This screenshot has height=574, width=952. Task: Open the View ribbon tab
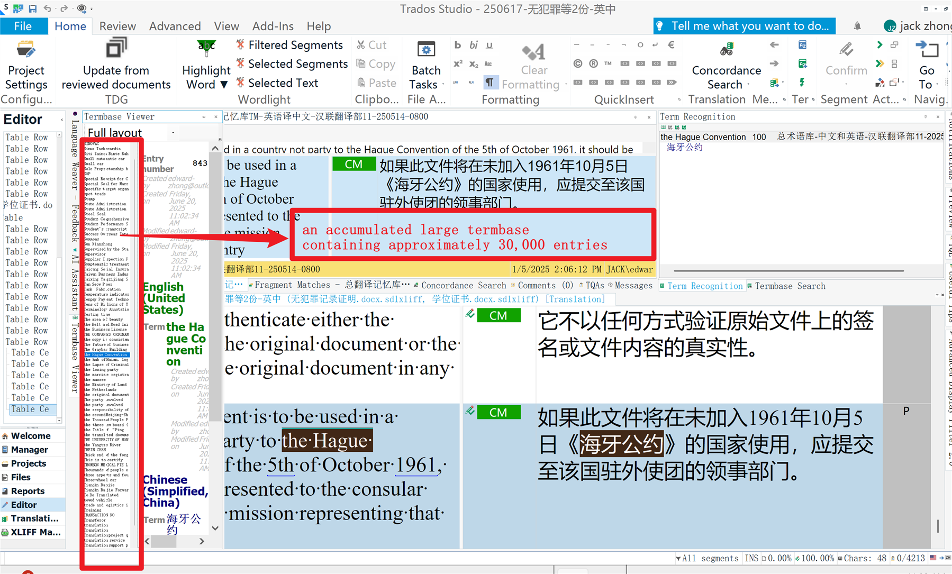pos(226,26)
